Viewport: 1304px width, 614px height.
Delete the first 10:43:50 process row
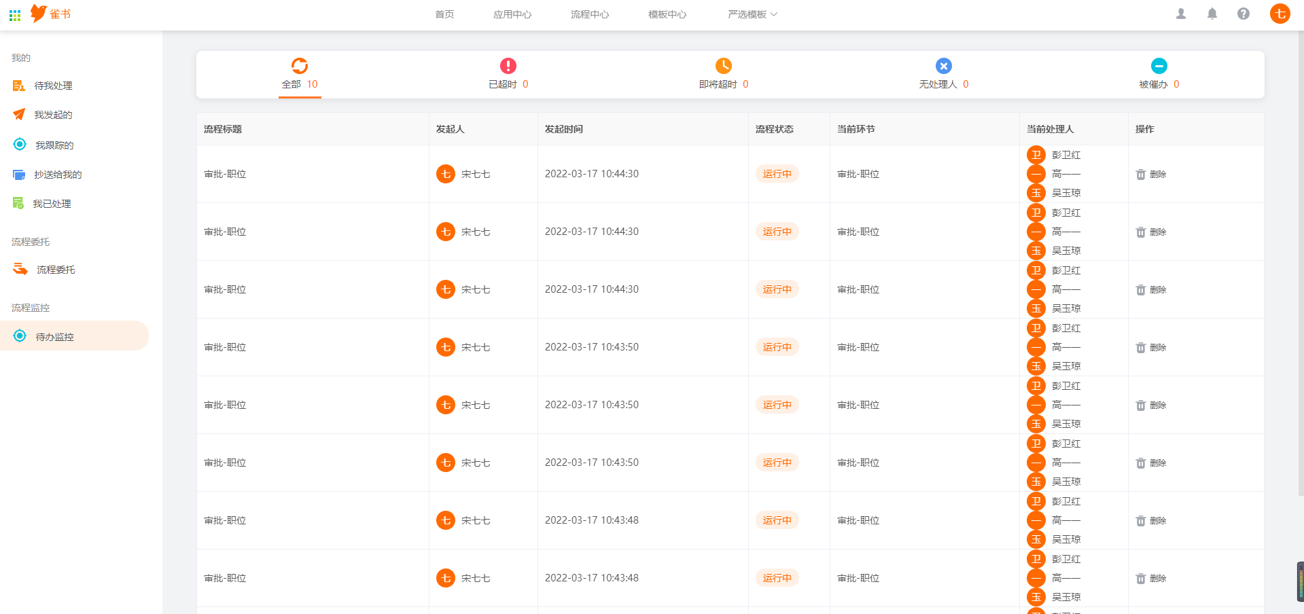coord(1151,348)
